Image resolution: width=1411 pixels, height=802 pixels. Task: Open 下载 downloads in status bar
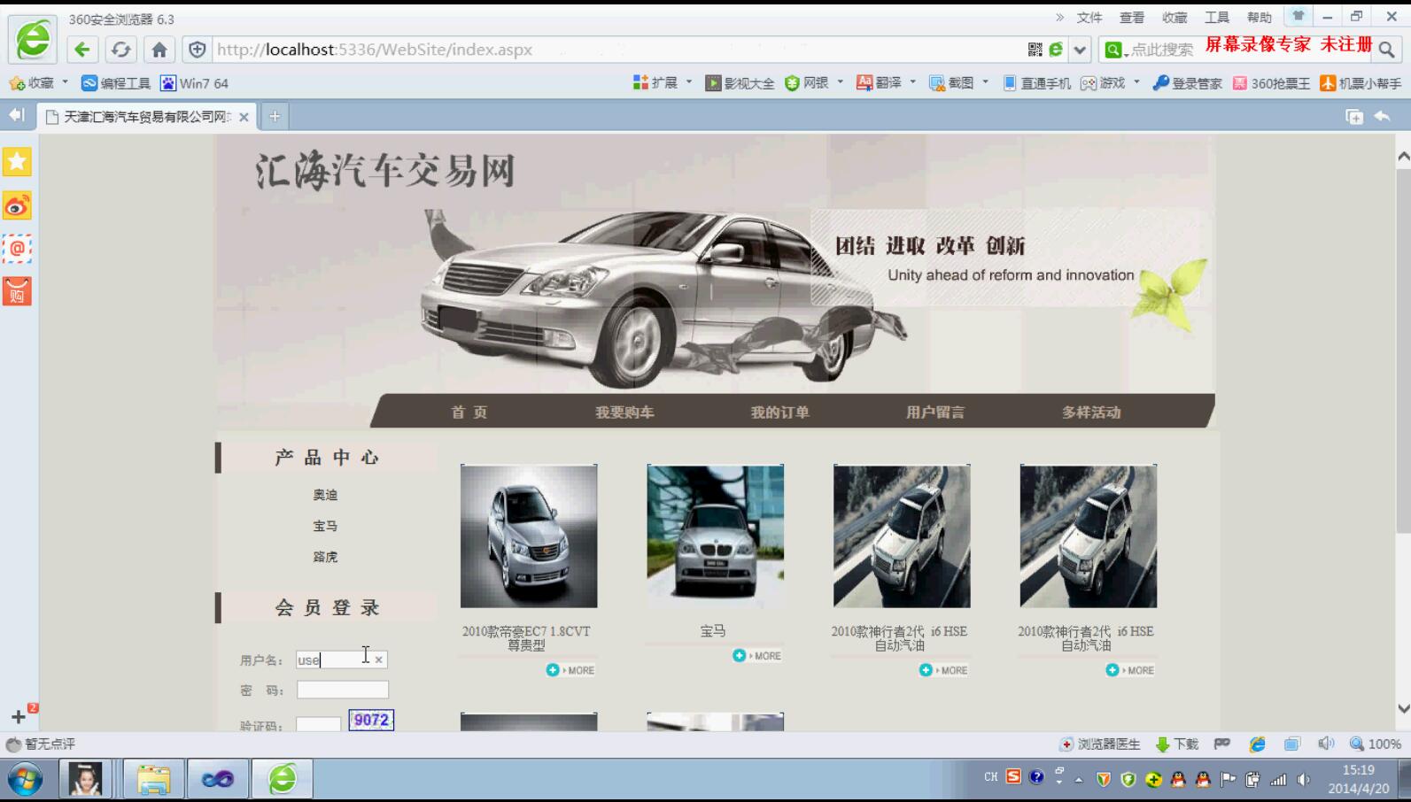[x=1177, y=744]
